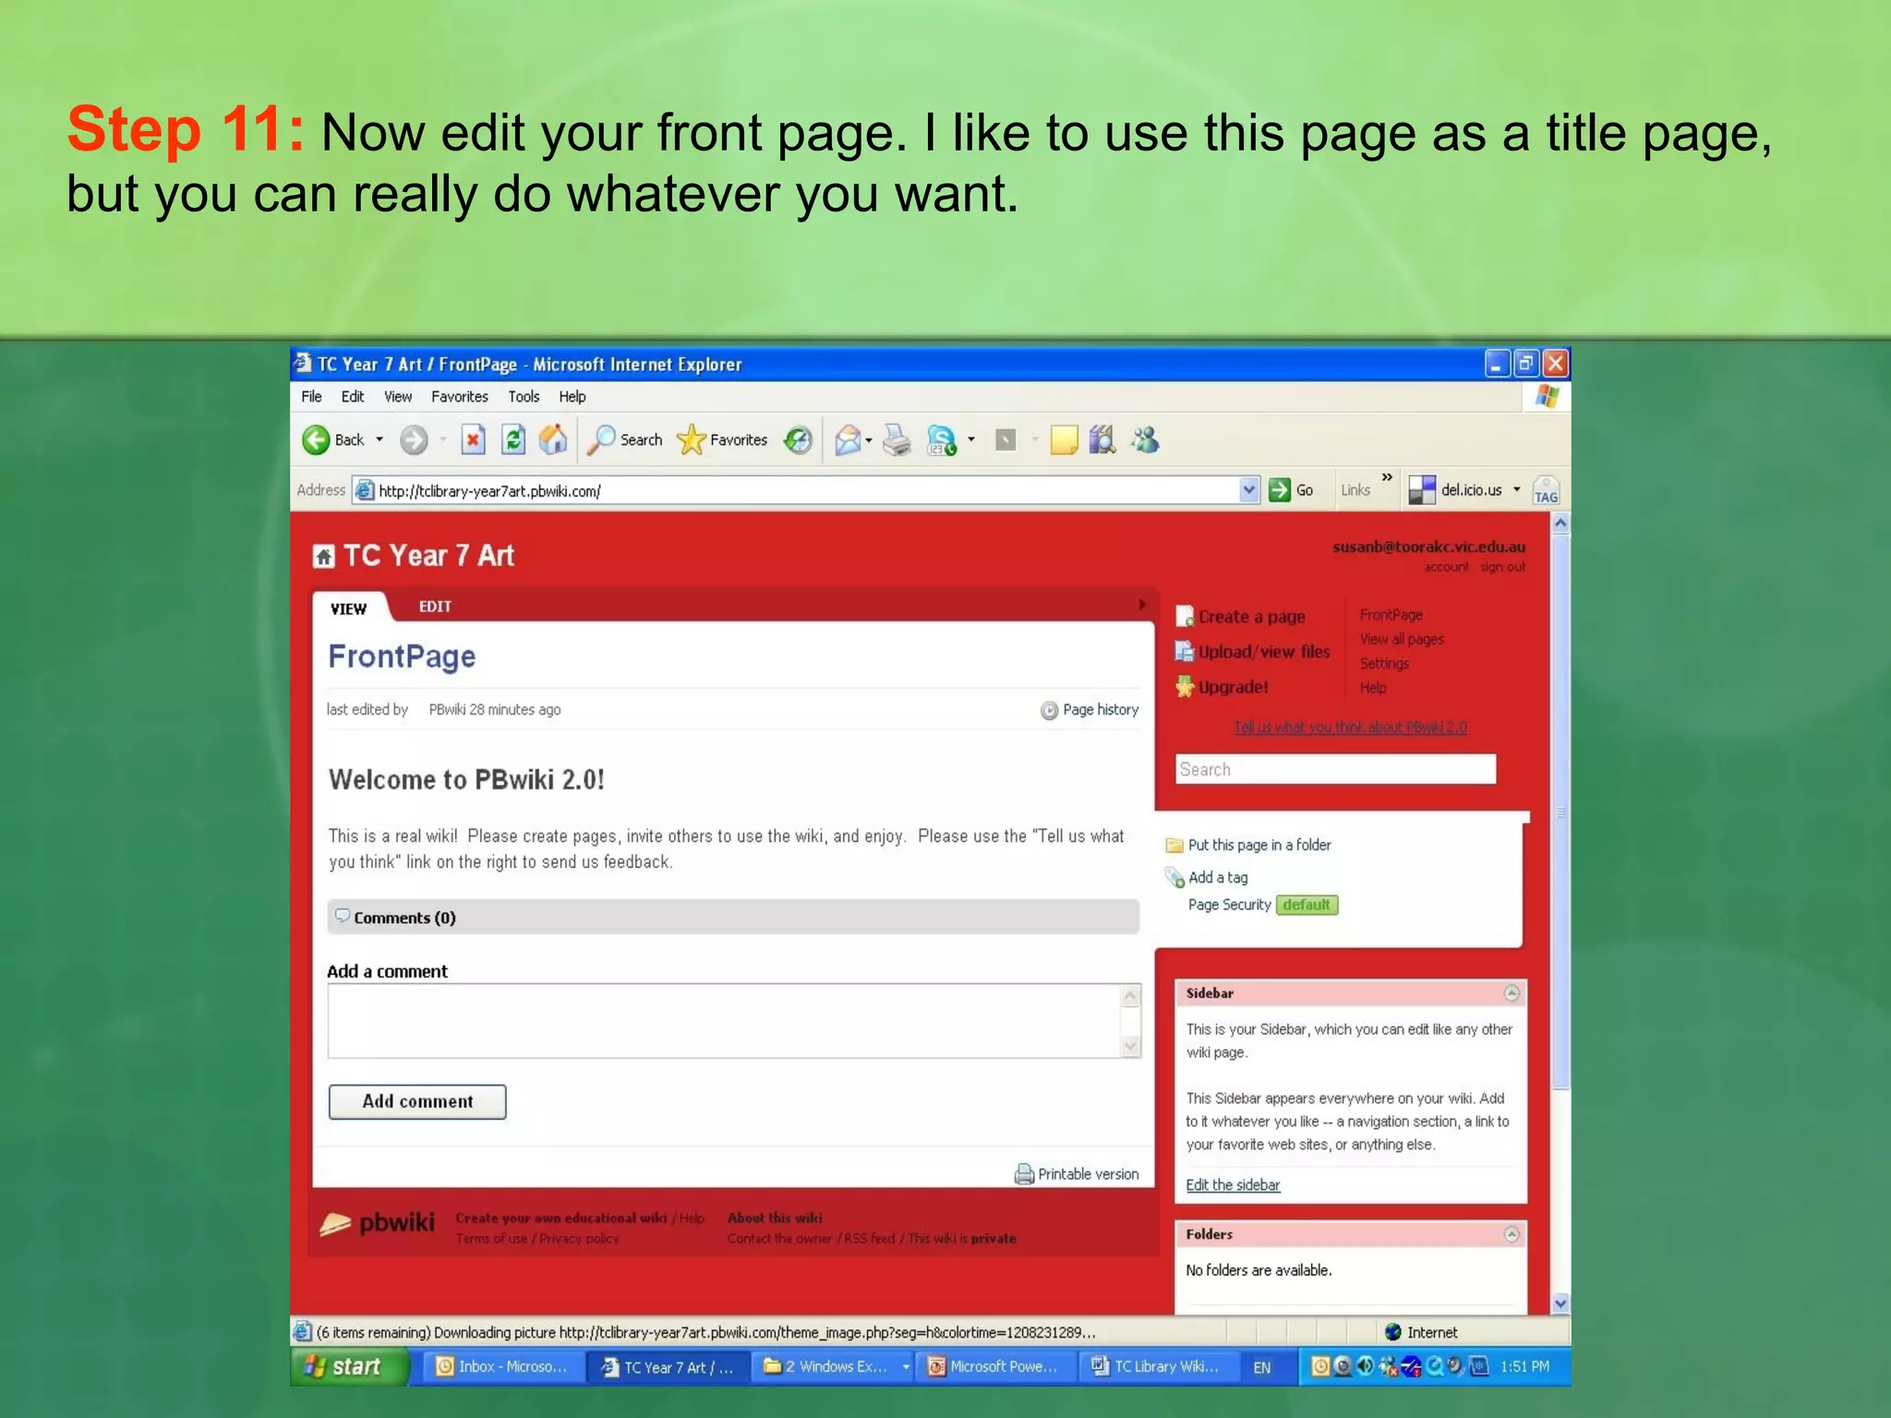Click the Comments (0) bubble icon
This screenshot has width=1891, height=1418.
coord(343,916)
